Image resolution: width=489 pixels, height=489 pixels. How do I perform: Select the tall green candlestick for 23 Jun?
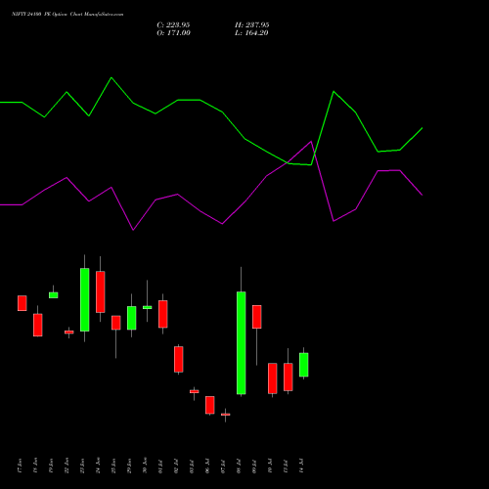coord(85,299)
